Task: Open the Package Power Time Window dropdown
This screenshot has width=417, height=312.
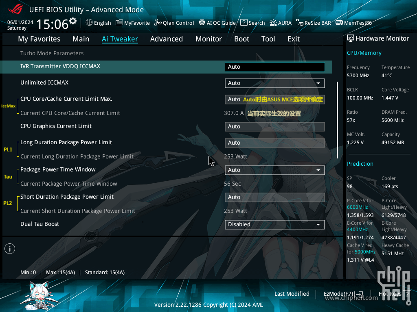Action: point(275,170)
